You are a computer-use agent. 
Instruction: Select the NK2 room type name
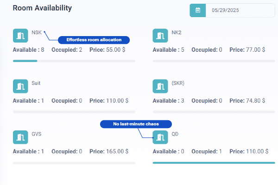pyautogui.click(x=177, y=32)
